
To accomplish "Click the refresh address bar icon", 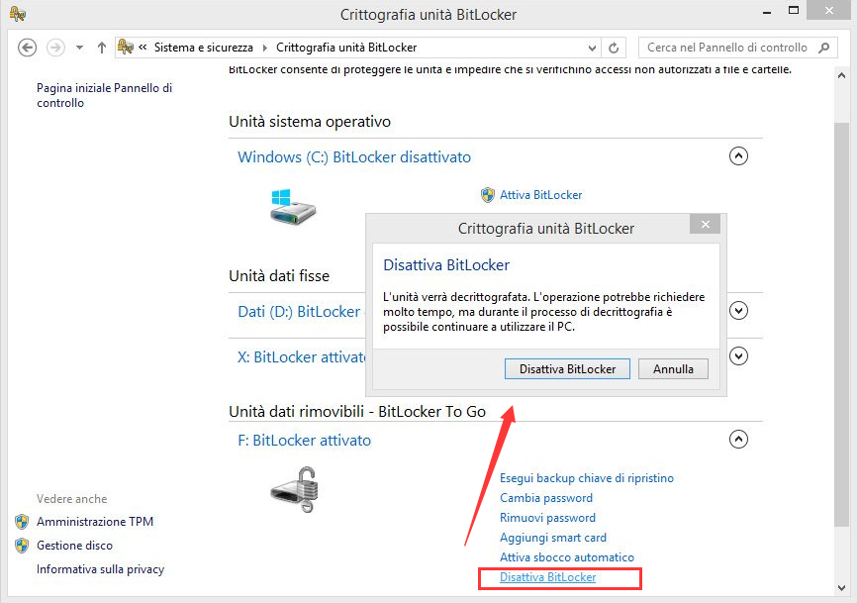I will (x=615, y=48).
